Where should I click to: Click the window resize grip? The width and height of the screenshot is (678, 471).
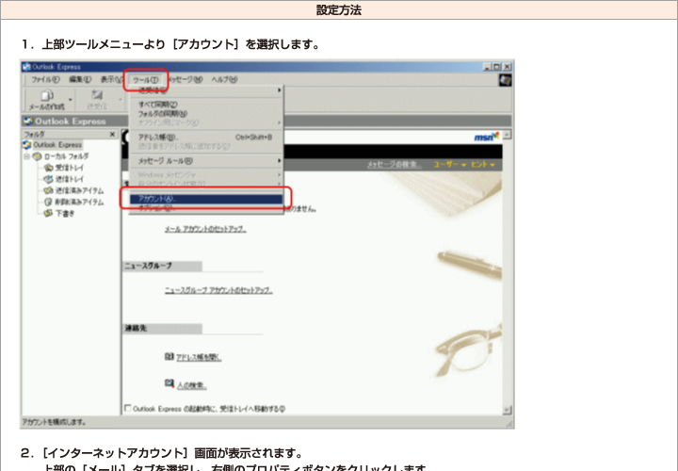(508, 423)
